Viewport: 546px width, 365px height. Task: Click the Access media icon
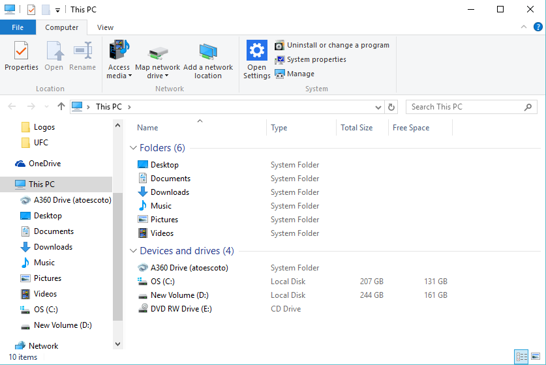tap(119, 50)
